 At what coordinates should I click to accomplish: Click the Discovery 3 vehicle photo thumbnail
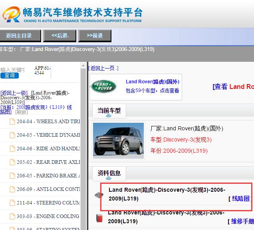click(x=119, y=141)
